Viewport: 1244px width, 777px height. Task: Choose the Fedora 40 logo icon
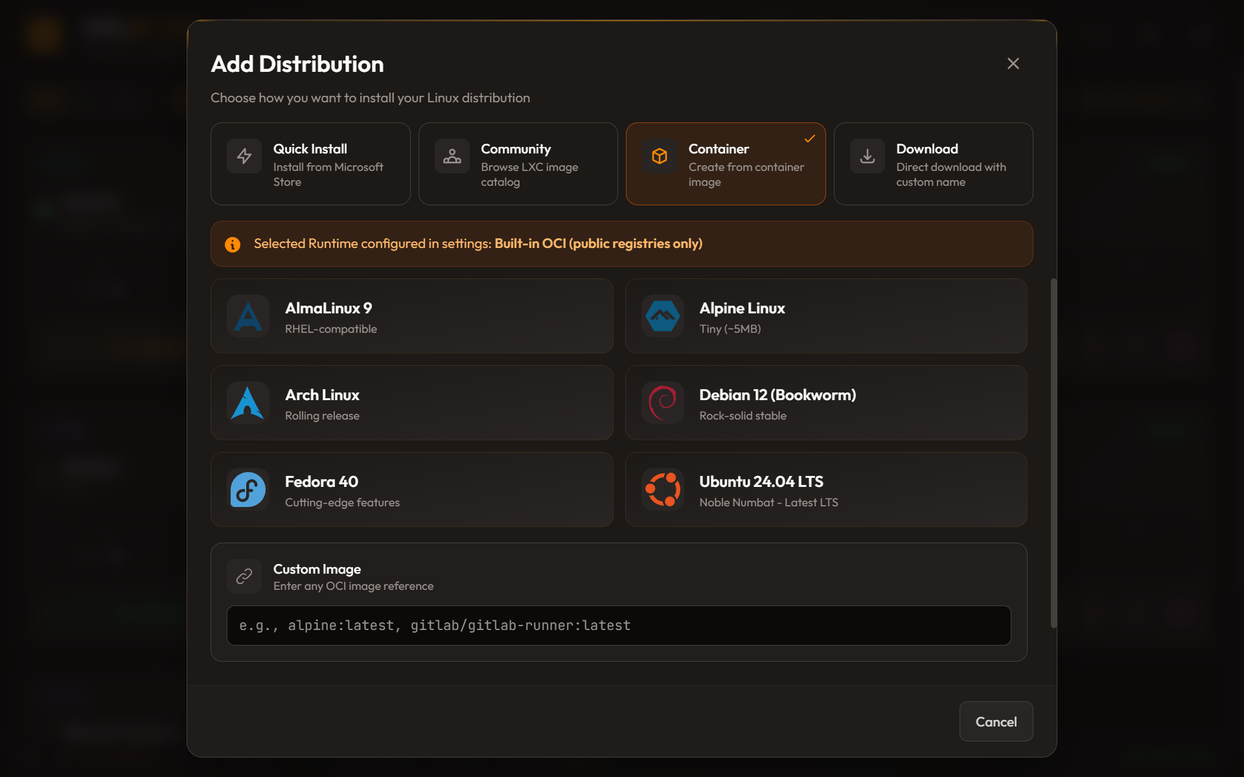(248, 490)
